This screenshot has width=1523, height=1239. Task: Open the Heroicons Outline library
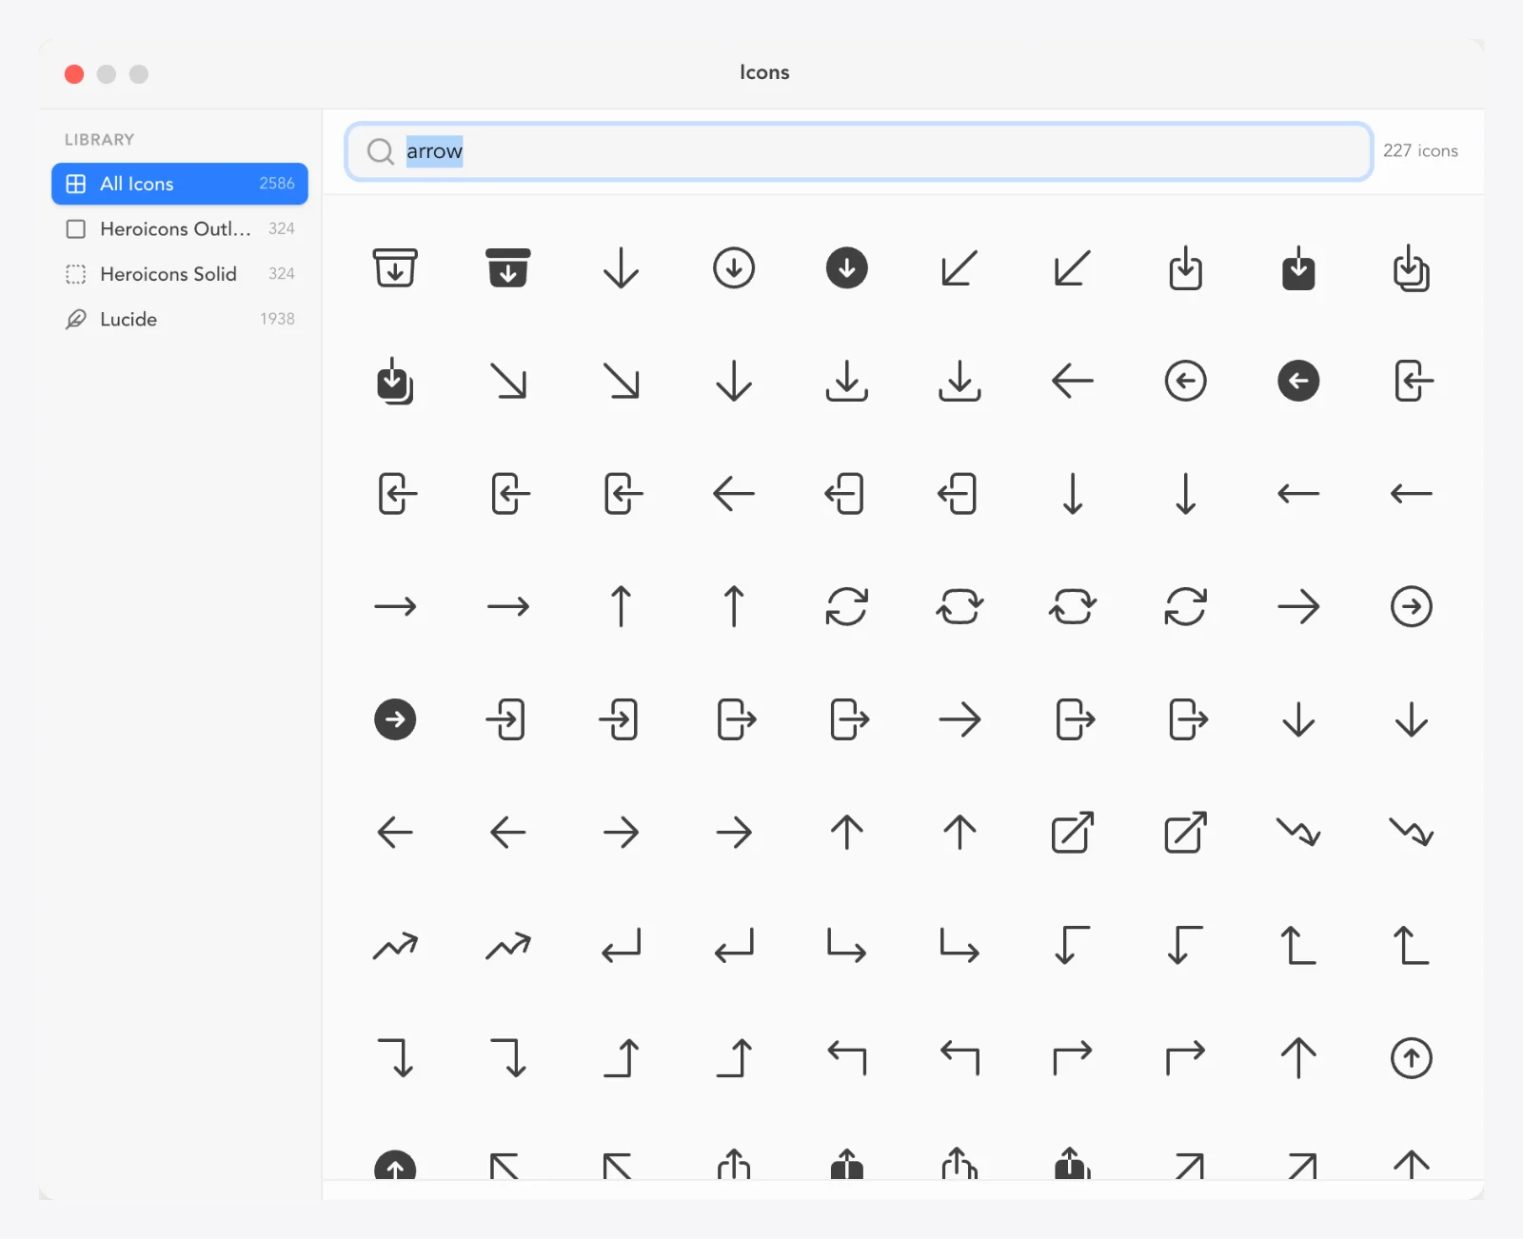[180, 228]
